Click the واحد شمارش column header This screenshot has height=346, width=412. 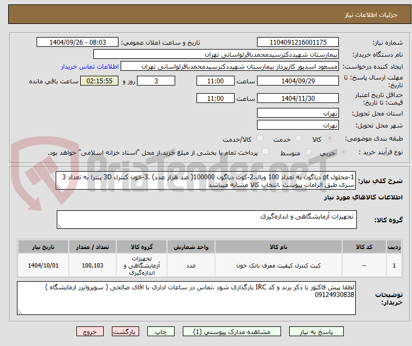click(191, 247)
